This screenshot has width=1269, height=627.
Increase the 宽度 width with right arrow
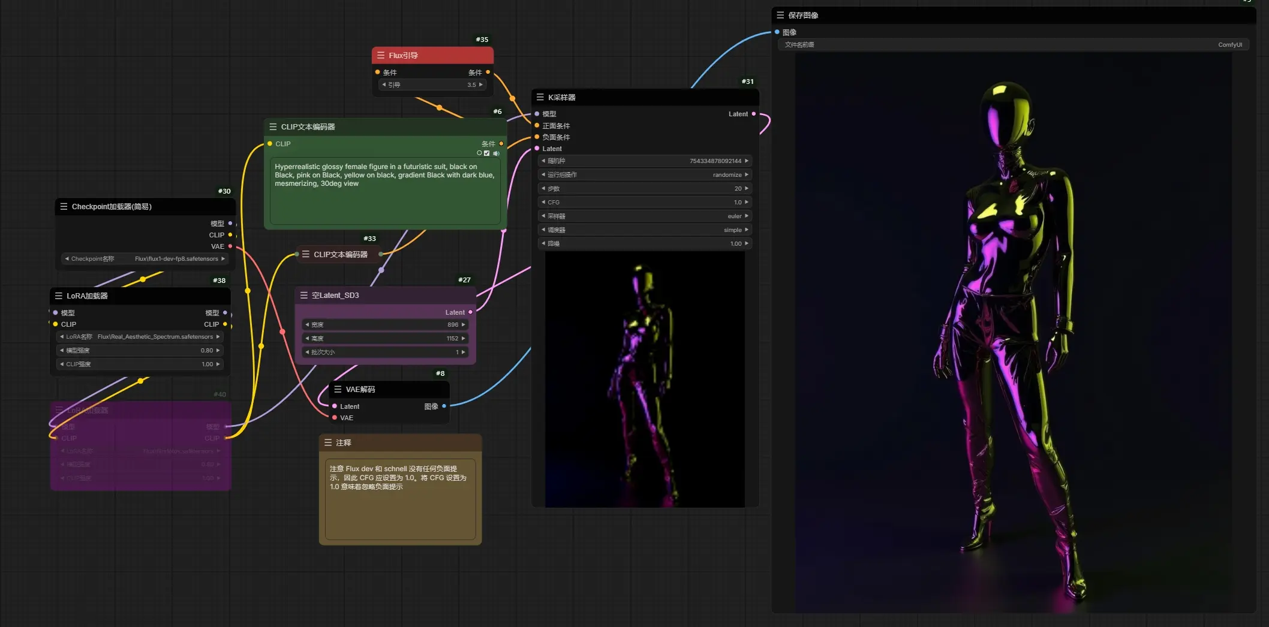(463, 324)
